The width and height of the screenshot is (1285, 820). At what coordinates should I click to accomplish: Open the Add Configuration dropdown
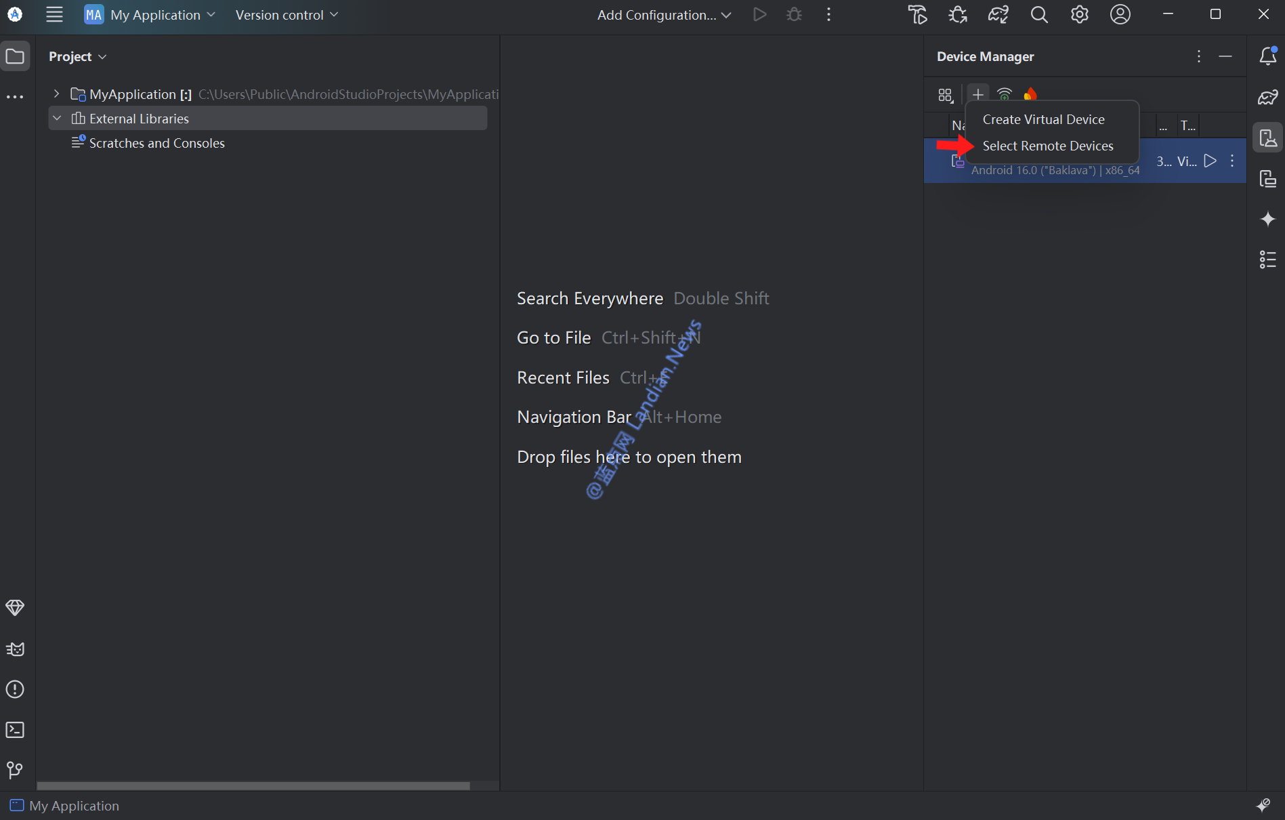click(663, 15)
